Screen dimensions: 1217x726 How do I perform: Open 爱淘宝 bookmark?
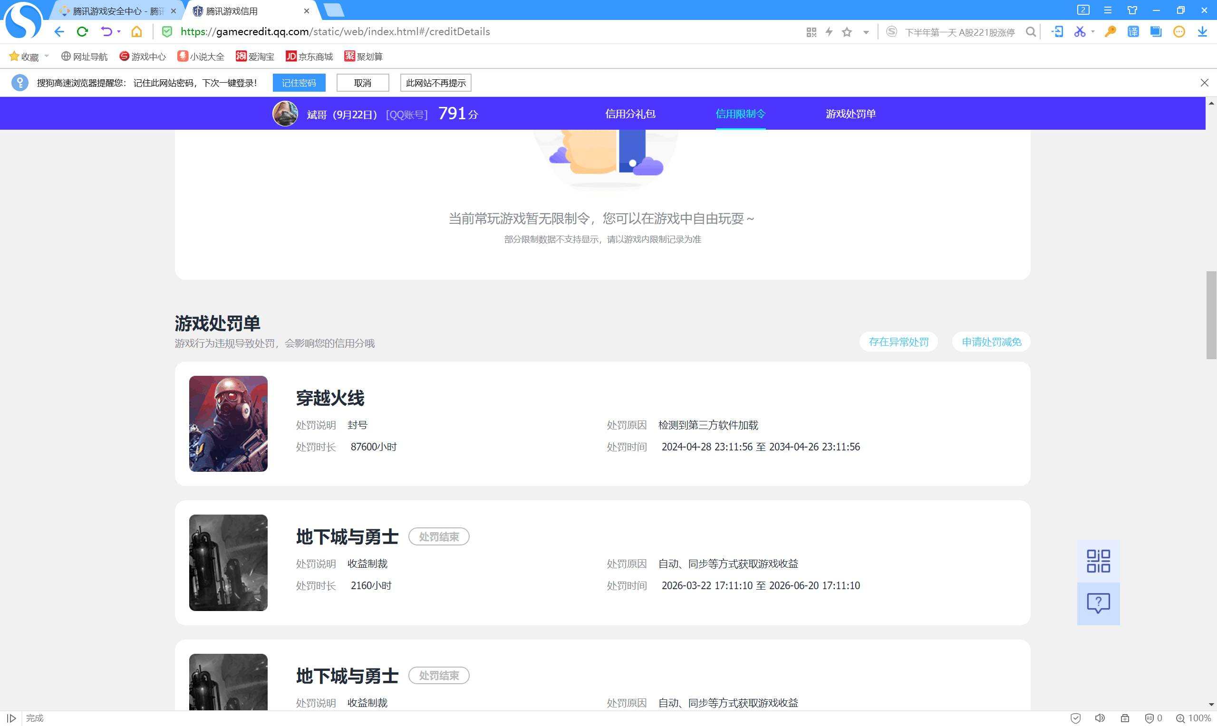pos(254,57)
